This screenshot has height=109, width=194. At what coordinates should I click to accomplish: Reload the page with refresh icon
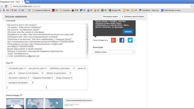[6, 6]
